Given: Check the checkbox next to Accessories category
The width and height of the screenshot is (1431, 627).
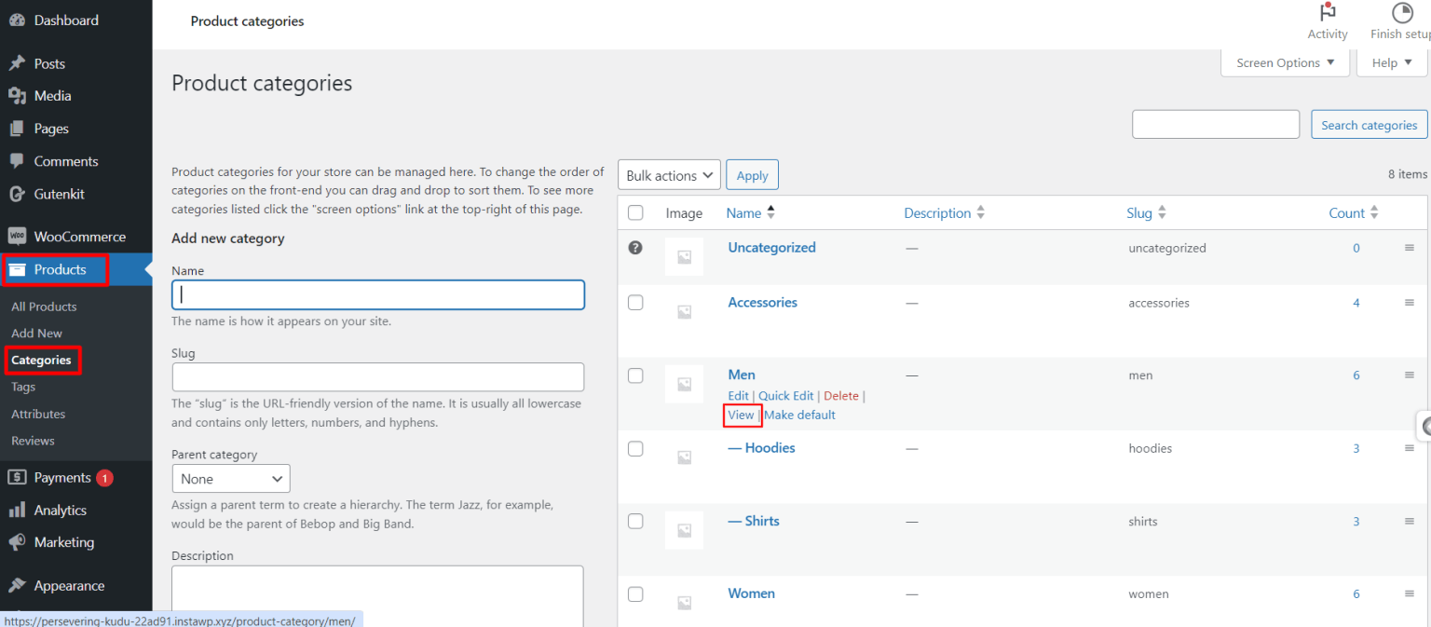Looking at the screenshot, I should pos(635,302).
